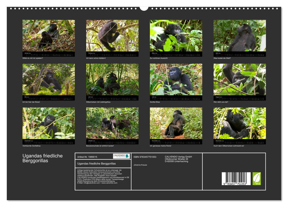This screenshot has height=207, width=288.
Task: Click the April photo 'Was kostet die Welt?'
Action: (239, 35)
